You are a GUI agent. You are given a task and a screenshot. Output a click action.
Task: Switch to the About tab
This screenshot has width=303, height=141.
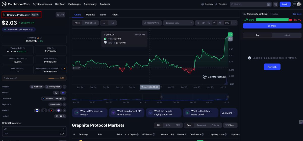pyautogui.click(x=115, y=15)
